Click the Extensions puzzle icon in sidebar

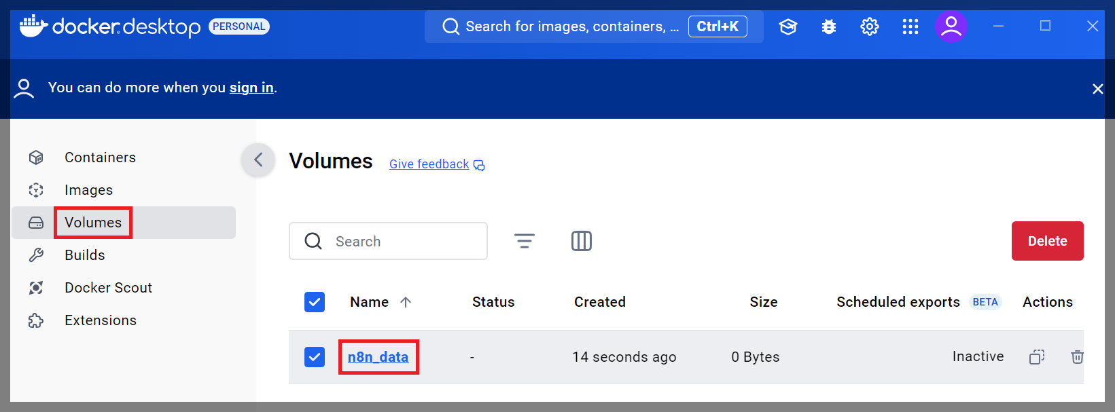point(36,320)
